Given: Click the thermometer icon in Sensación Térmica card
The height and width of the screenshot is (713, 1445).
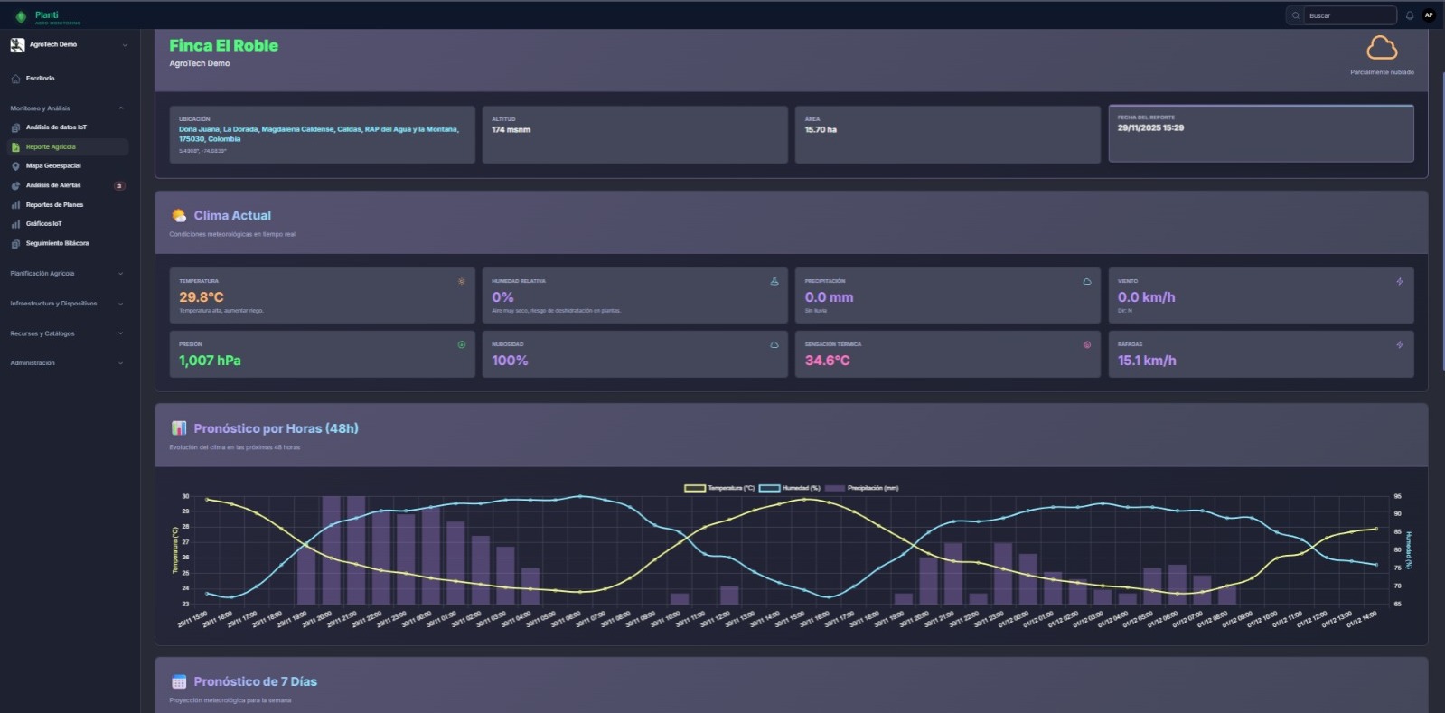Looking at the screenshot, I should [1086, 344].
